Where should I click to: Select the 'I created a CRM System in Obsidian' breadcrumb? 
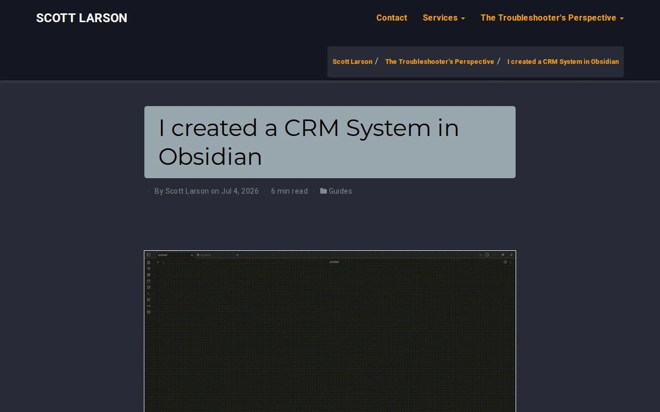coord(563,62)
